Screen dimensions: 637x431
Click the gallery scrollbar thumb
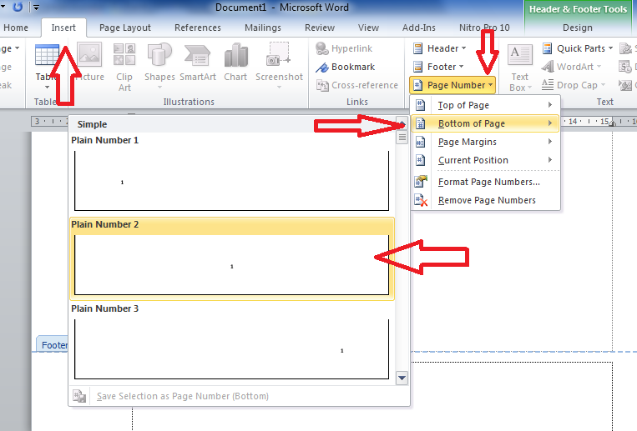(x=402, y=138)
